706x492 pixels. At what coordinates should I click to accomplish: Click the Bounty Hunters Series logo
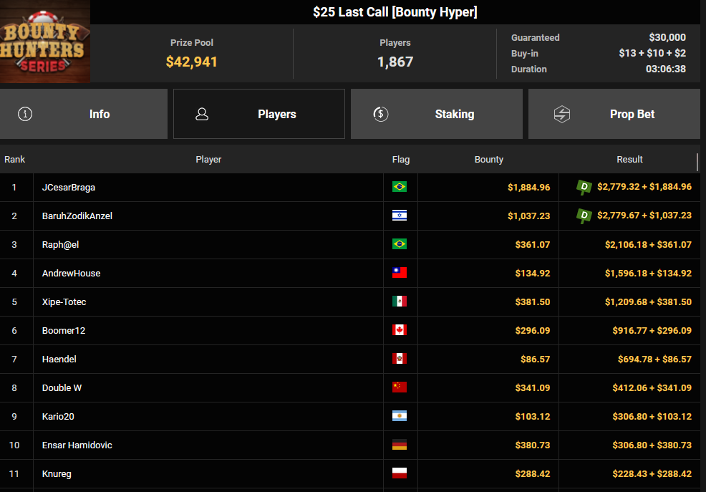pos(44,42)
